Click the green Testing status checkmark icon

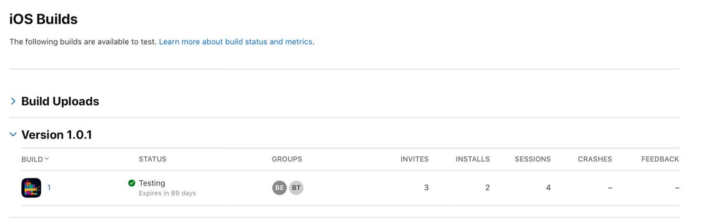click(132, 183)
